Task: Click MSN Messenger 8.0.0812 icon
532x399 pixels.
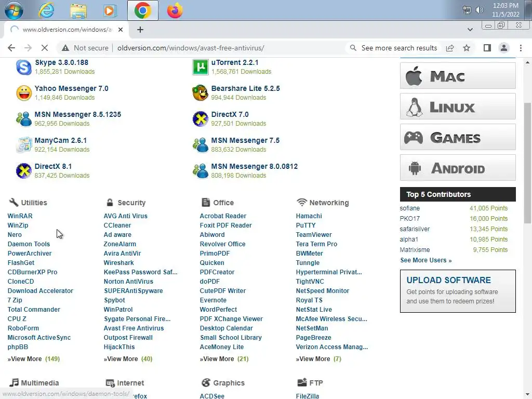Action: click(200, 170)
